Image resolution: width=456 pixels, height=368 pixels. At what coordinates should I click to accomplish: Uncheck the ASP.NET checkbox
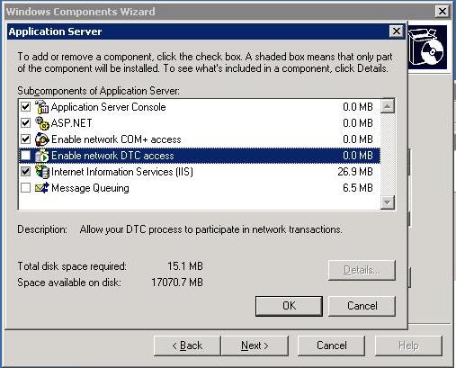[x=26, y=123]
